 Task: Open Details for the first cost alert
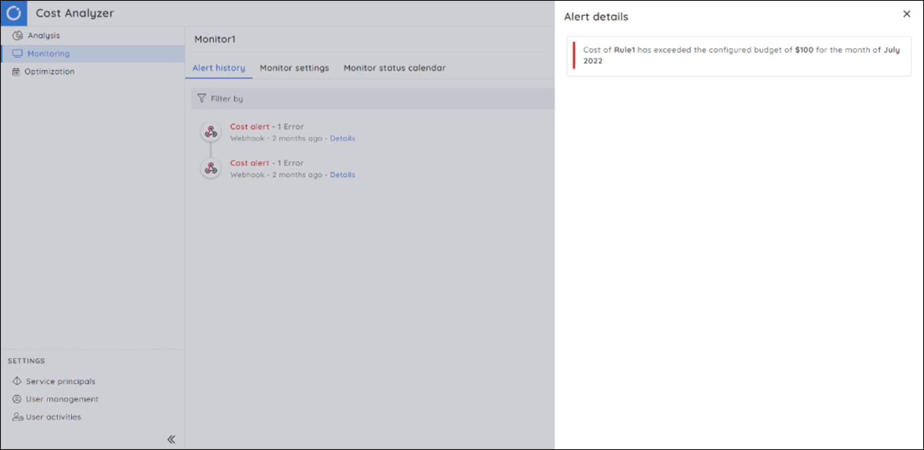pos(343,138)
